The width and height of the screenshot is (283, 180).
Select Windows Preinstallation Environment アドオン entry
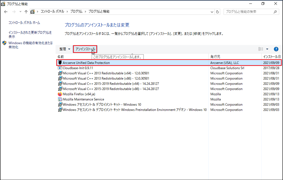[x=135, y=110]
